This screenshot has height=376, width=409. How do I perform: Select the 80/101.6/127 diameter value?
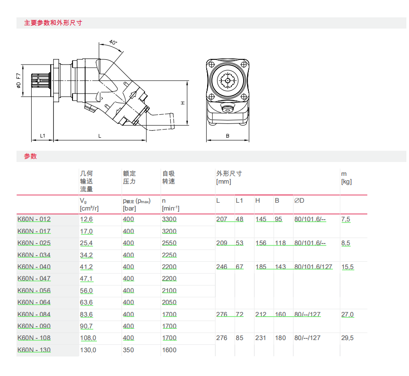[313, 267]
